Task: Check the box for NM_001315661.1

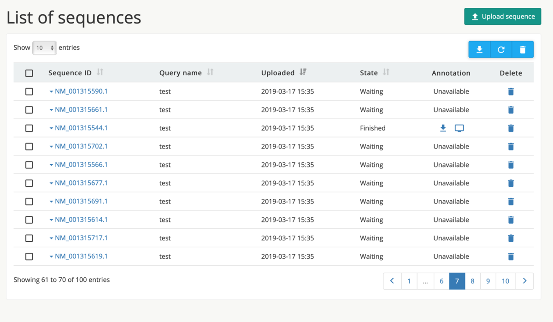Action: click(x=29, y=110)
